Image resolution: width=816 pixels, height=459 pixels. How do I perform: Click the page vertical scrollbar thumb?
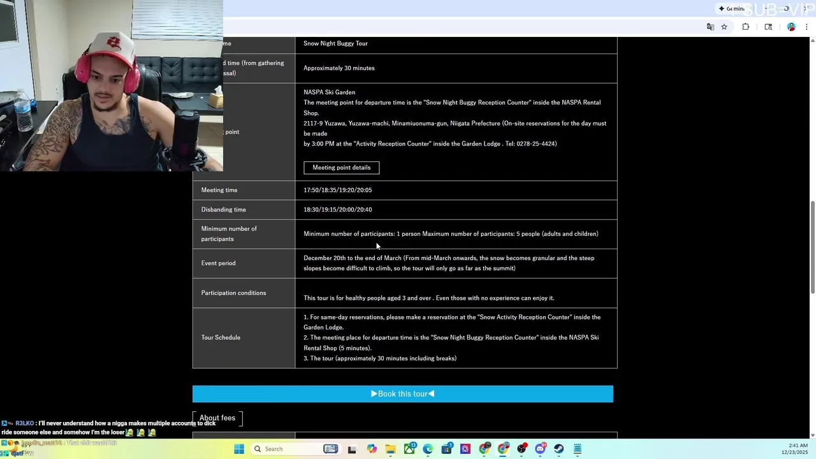812,247
